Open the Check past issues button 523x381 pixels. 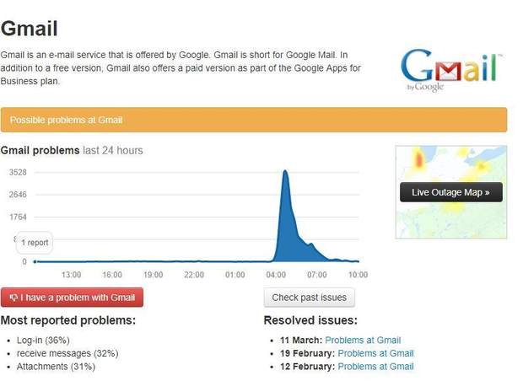[309, 298]
